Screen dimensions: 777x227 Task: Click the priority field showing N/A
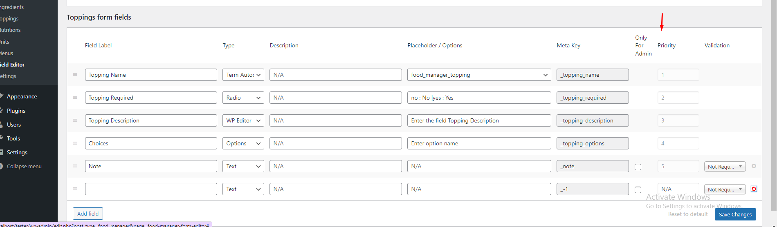pos(678,189)
